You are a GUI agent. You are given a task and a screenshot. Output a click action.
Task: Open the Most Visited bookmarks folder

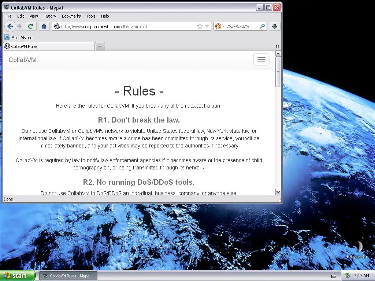click(18, 38)
